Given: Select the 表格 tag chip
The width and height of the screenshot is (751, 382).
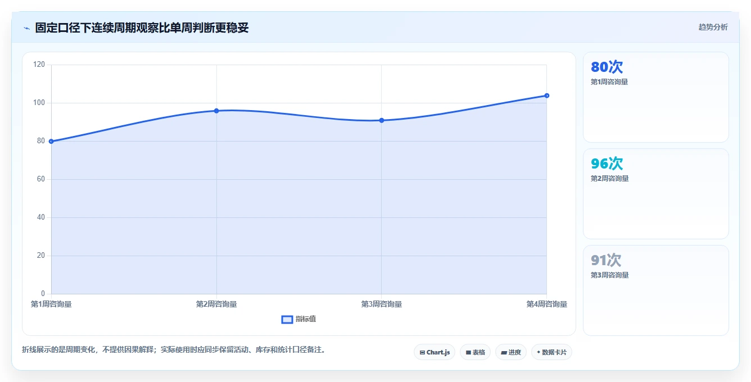Looking at the screenshot, I should pyautogui.click(x=475, y=352).
